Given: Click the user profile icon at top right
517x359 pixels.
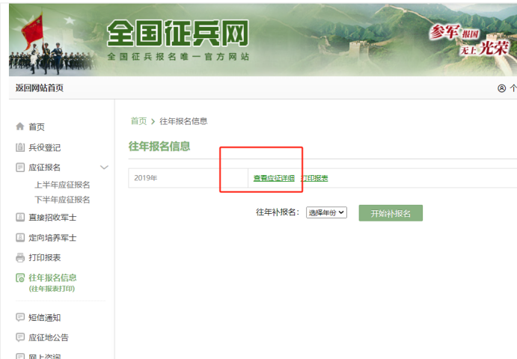Looking at the screenshot, I should (501, 88).
